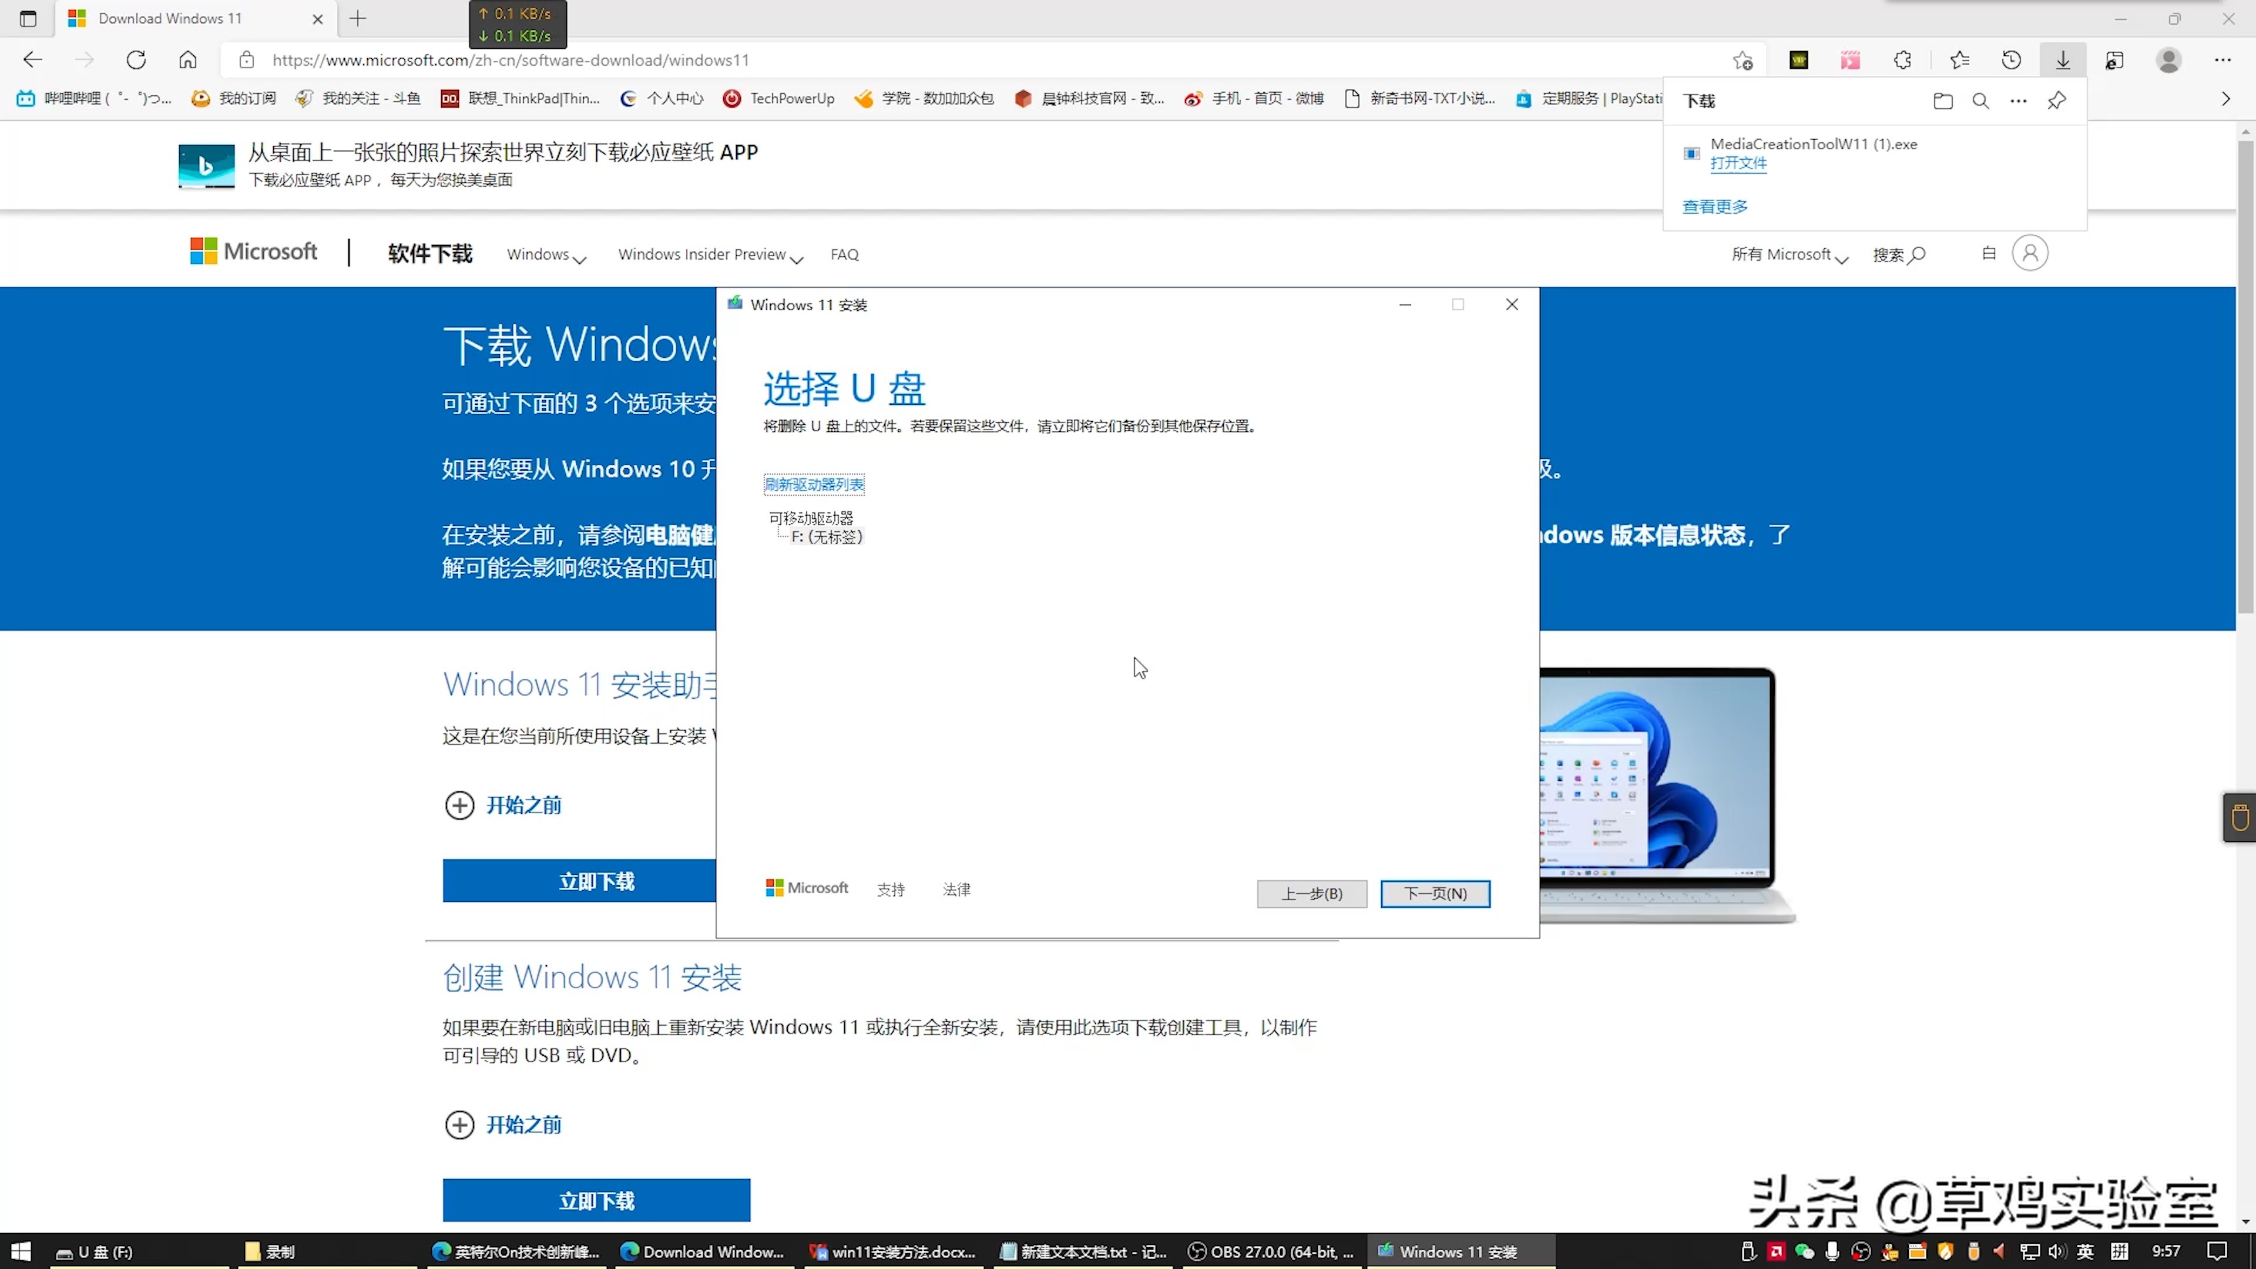Open Favorites via the star-list icon

point(1959,59)
